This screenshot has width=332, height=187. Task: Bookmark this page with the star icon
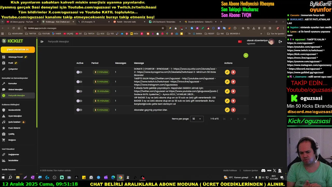click(163, 28)
